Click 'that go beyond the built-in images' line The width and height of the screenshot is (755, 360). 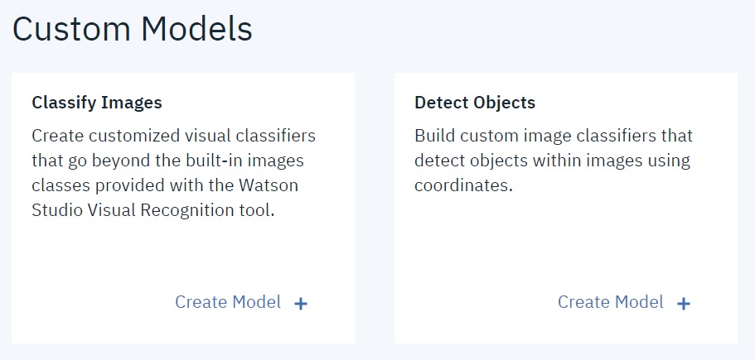pyautogui.click(x=167, y=160)
